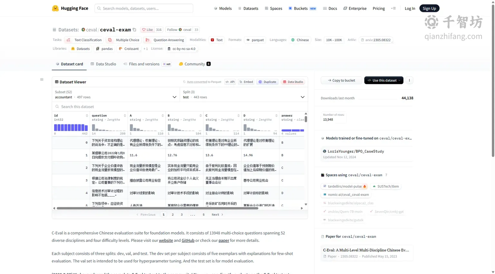Image resolution: width=495 pixels, height=274 pixels.
Task: Open the Files and versions tab
Action: point(147,64)
